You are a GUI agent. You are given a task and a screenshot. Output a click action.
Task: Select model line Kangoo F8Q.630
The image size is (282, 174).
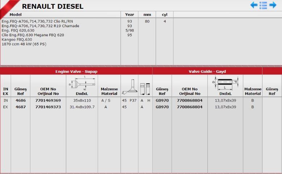click(17, 40)
